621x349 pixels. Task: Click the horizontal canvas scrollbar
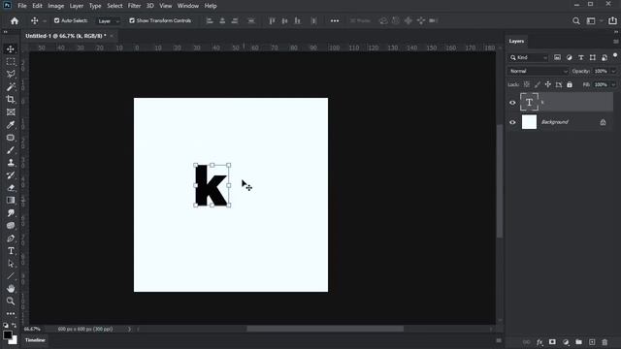point(325,329)
